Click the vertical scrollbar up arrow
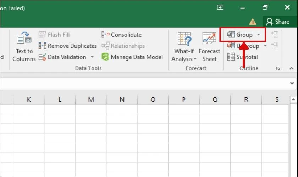The image size is (298, 177). [x=293, y=99]
